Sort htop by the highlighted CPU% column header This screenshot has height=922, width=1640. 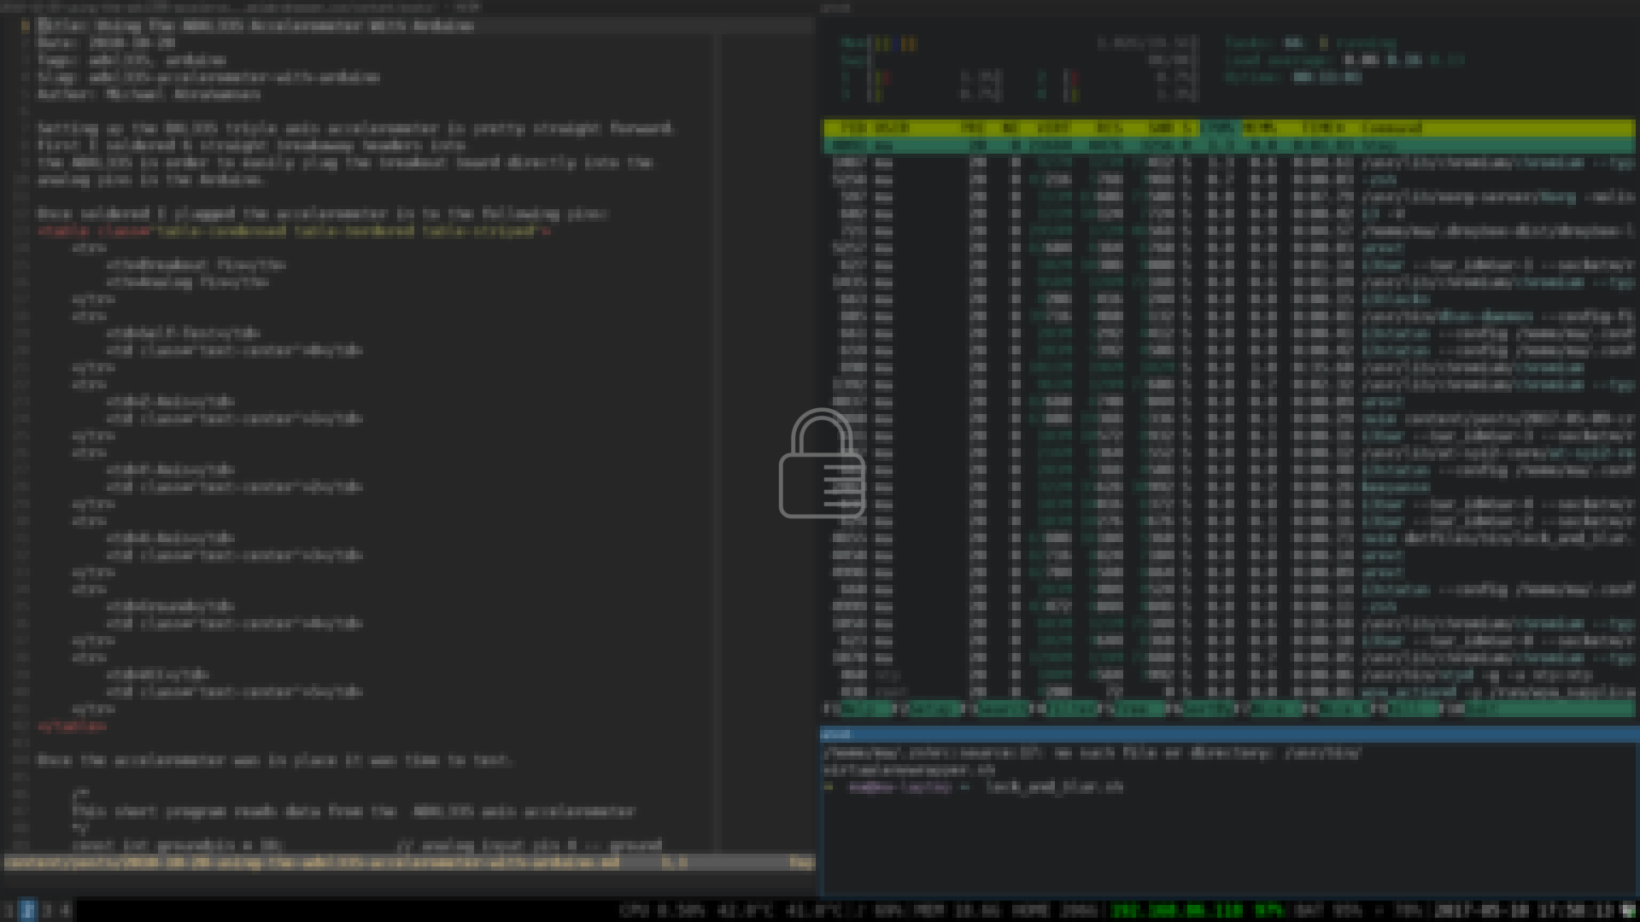click(x=1220, y=128)
